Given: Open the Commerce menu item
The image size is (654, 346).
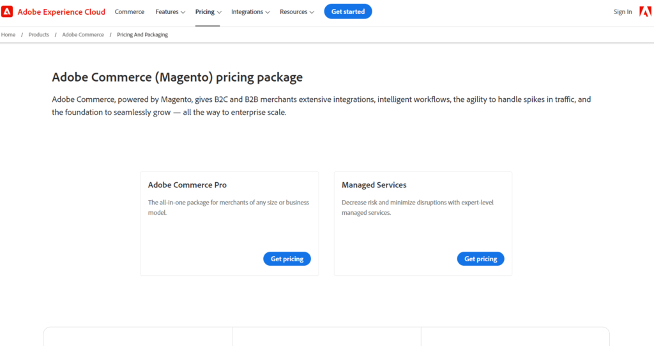Looking at the screenshot, I should pos(129,11).
